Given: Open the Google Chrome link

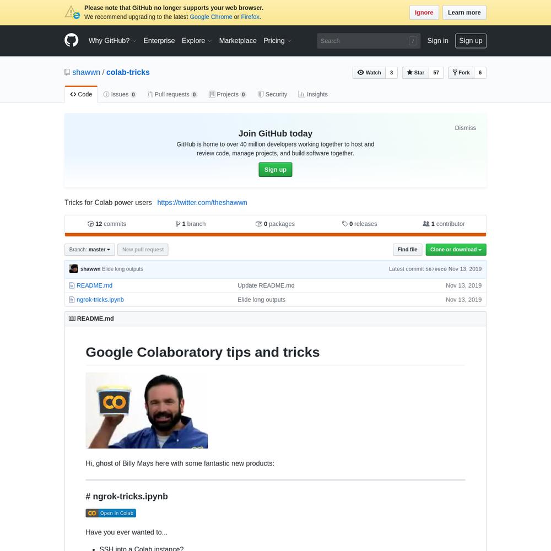Looking at the screenshot, I should point(211,17).
